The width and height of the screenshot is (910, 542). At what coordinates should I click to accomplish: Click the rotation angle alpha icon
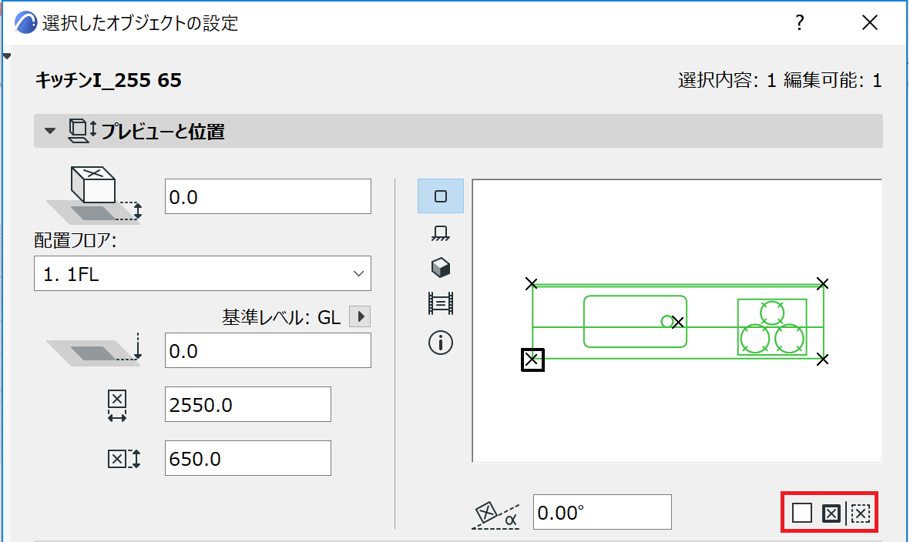point(495,515)
